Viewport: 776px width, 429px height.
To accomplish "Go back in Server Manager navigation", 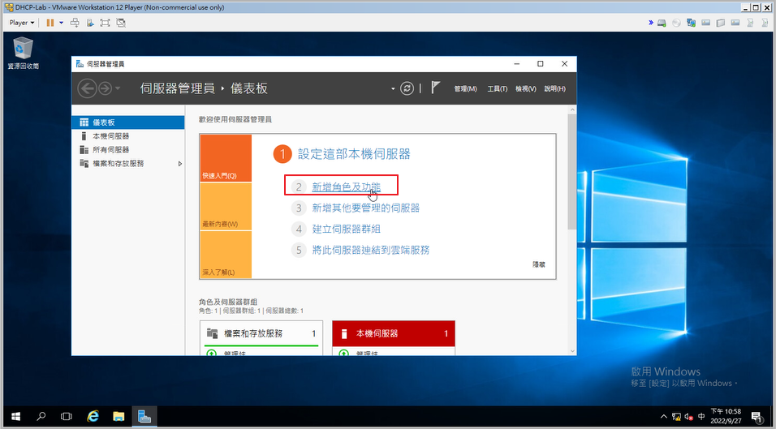I will click(x=87, y=88).
